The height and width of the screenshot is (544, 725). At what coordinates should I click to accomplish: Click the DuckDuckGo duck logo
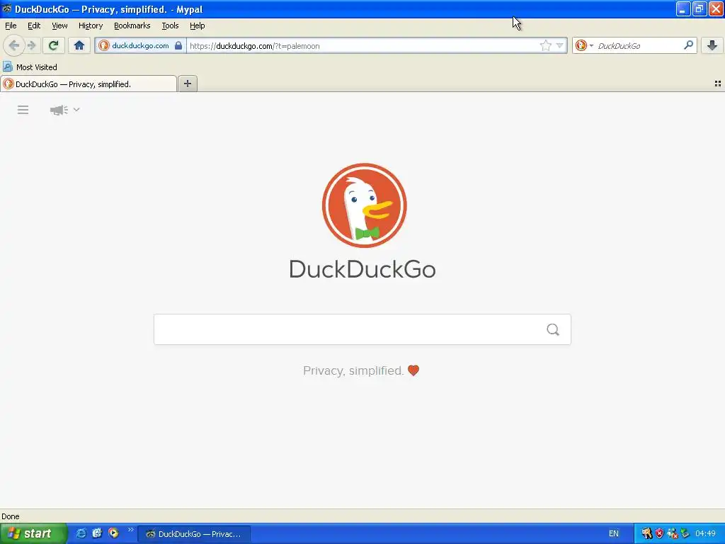365,205
